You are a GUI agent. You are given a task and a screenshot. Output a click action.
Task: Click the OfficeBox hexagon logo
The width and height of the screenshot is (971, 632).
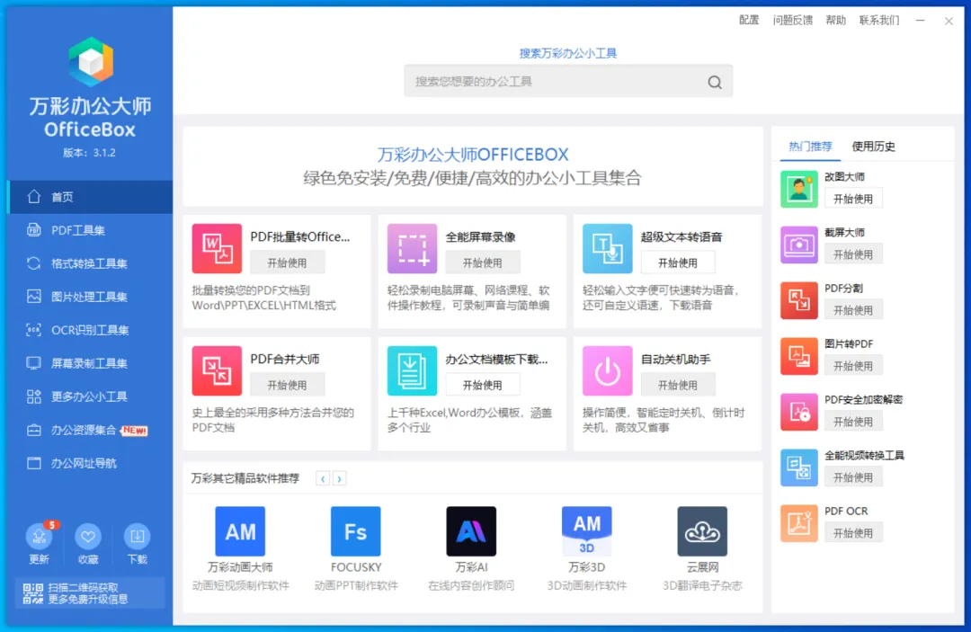coord(91,60)
